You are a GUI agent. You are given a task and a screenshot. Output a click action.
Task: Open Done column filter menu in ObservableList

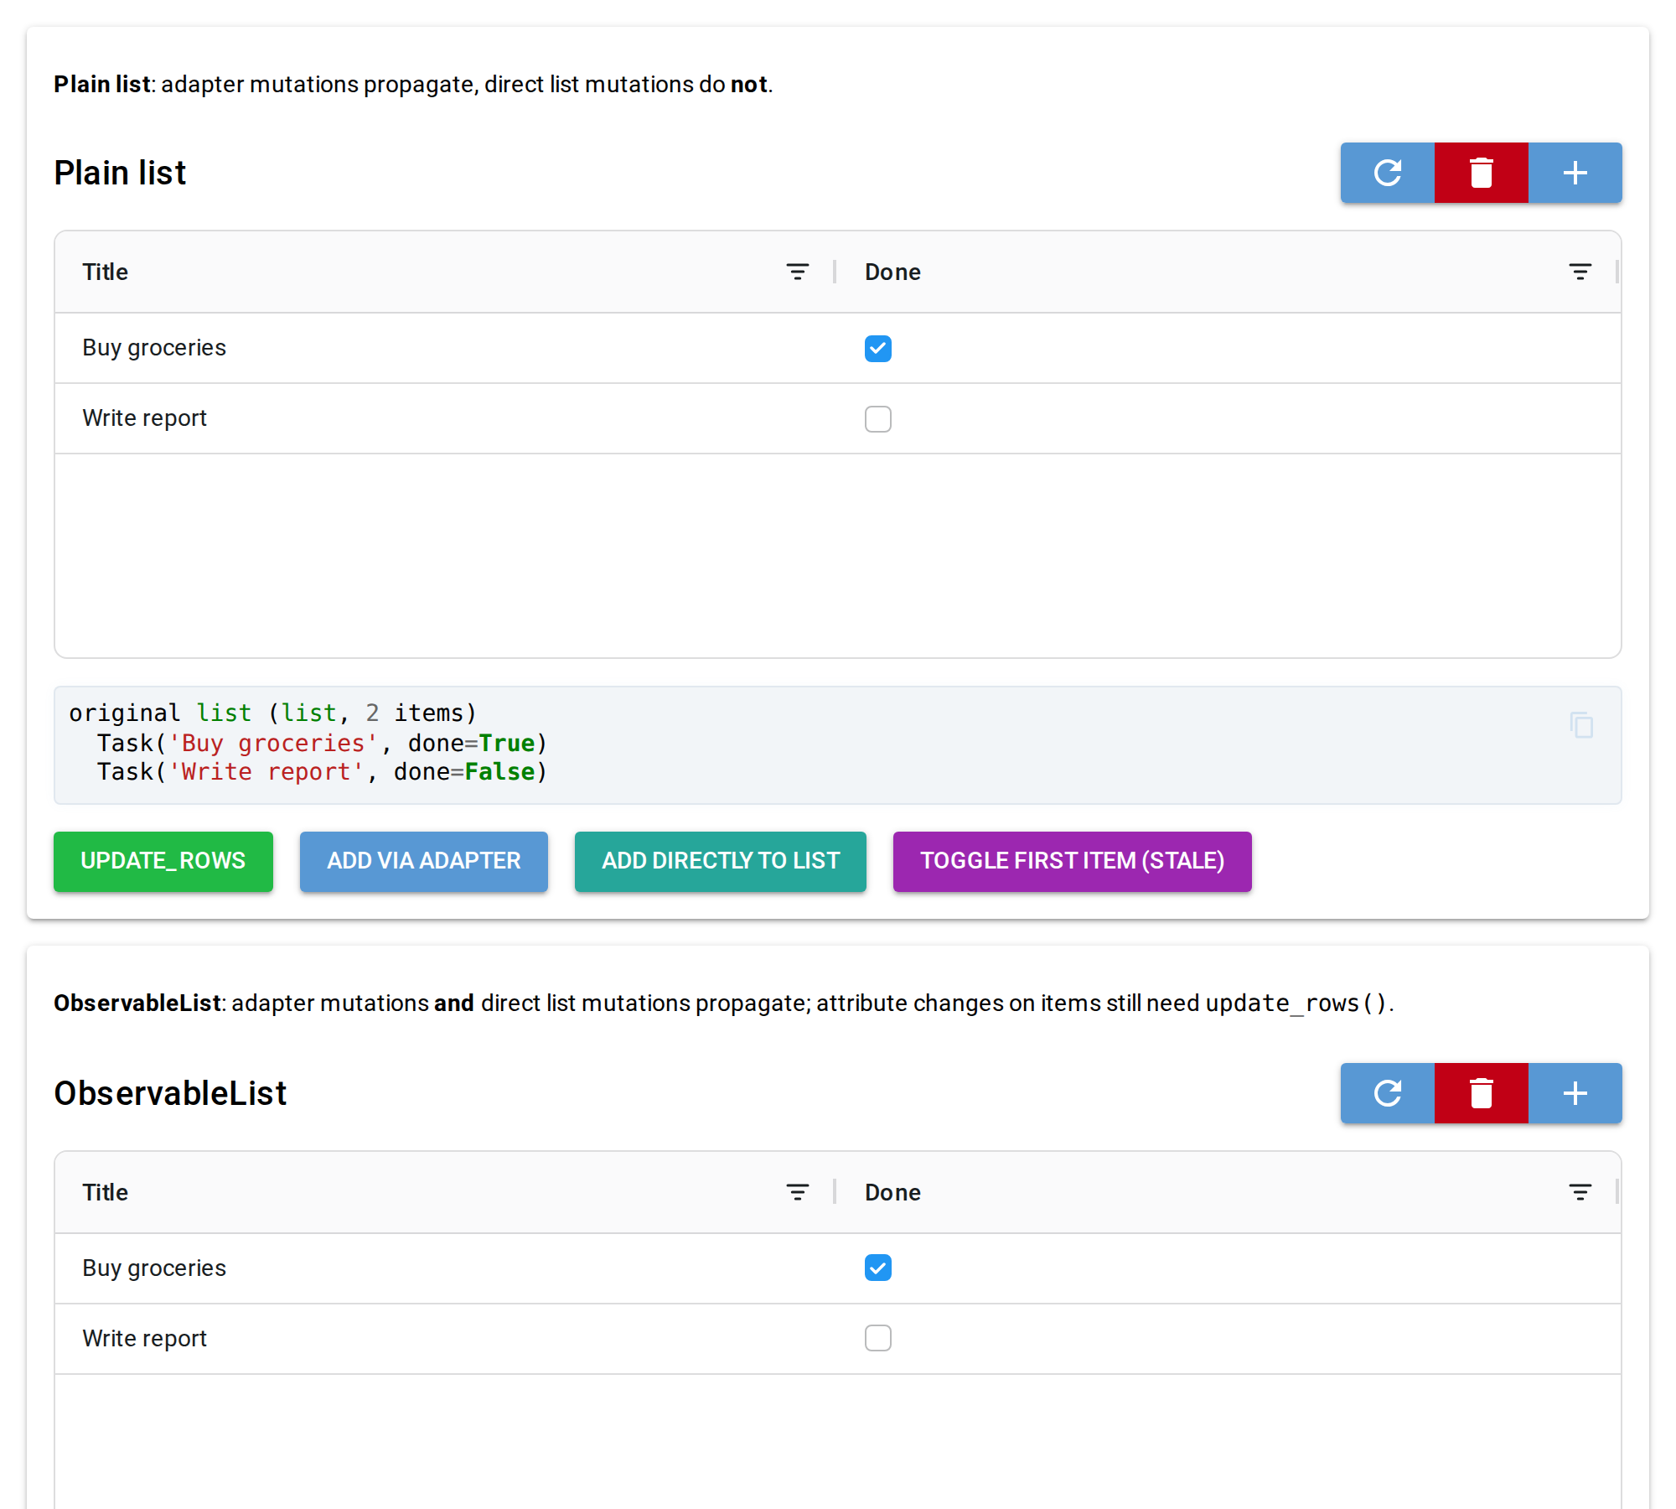(x=1580, y=1192)
